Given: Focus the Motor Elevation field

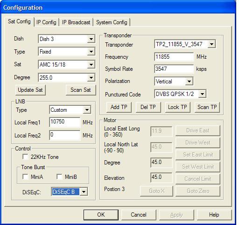Looking at the screenshot, I should click(x=162, y=177).
